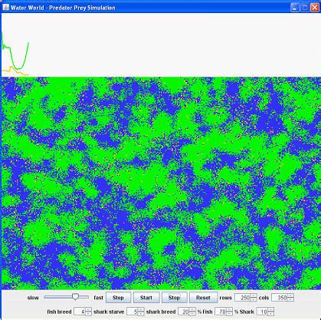Increase fish breed with up arrow
Viewport: 321px width, 320px height.
point(88,309)
